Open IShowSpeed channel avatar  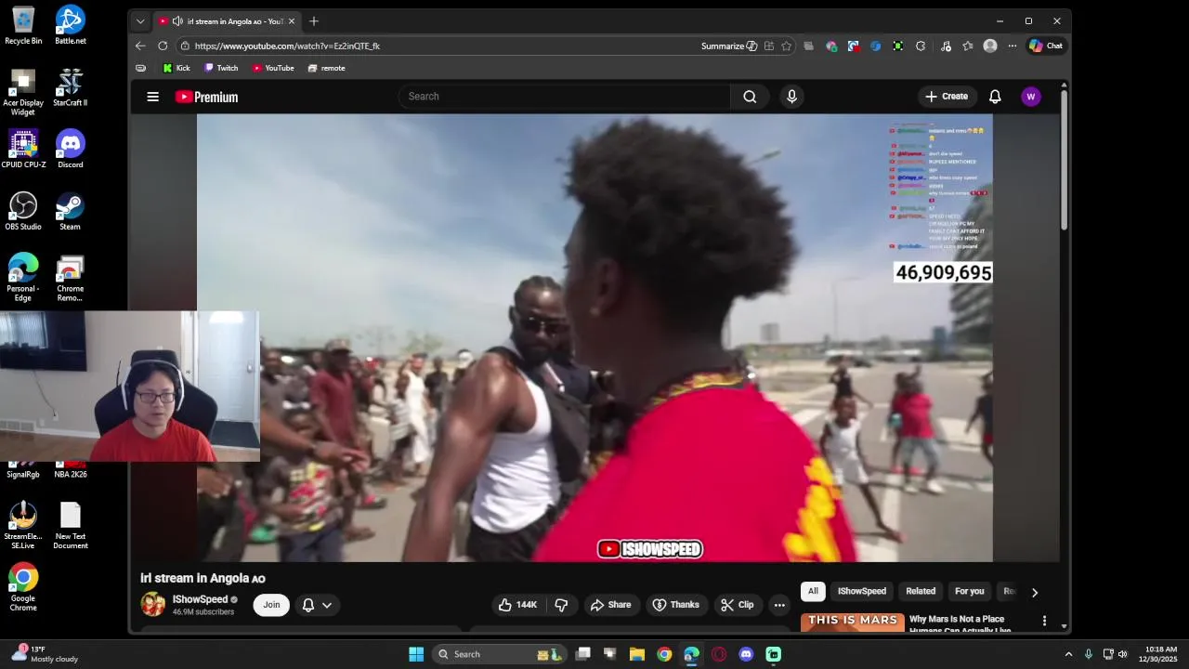pos(153,604)
